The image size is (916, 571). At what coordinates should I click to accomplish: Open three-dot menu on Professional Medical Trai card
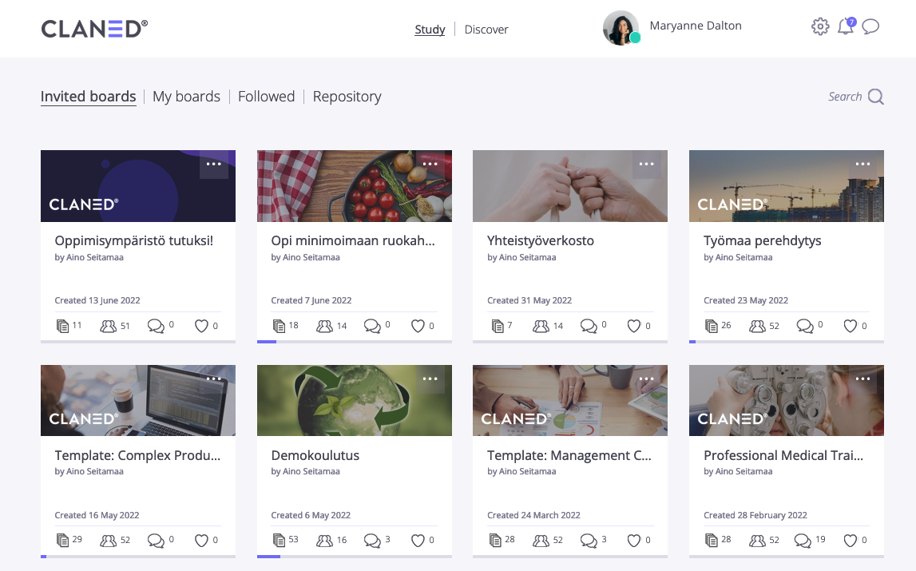tap(862, 379)
